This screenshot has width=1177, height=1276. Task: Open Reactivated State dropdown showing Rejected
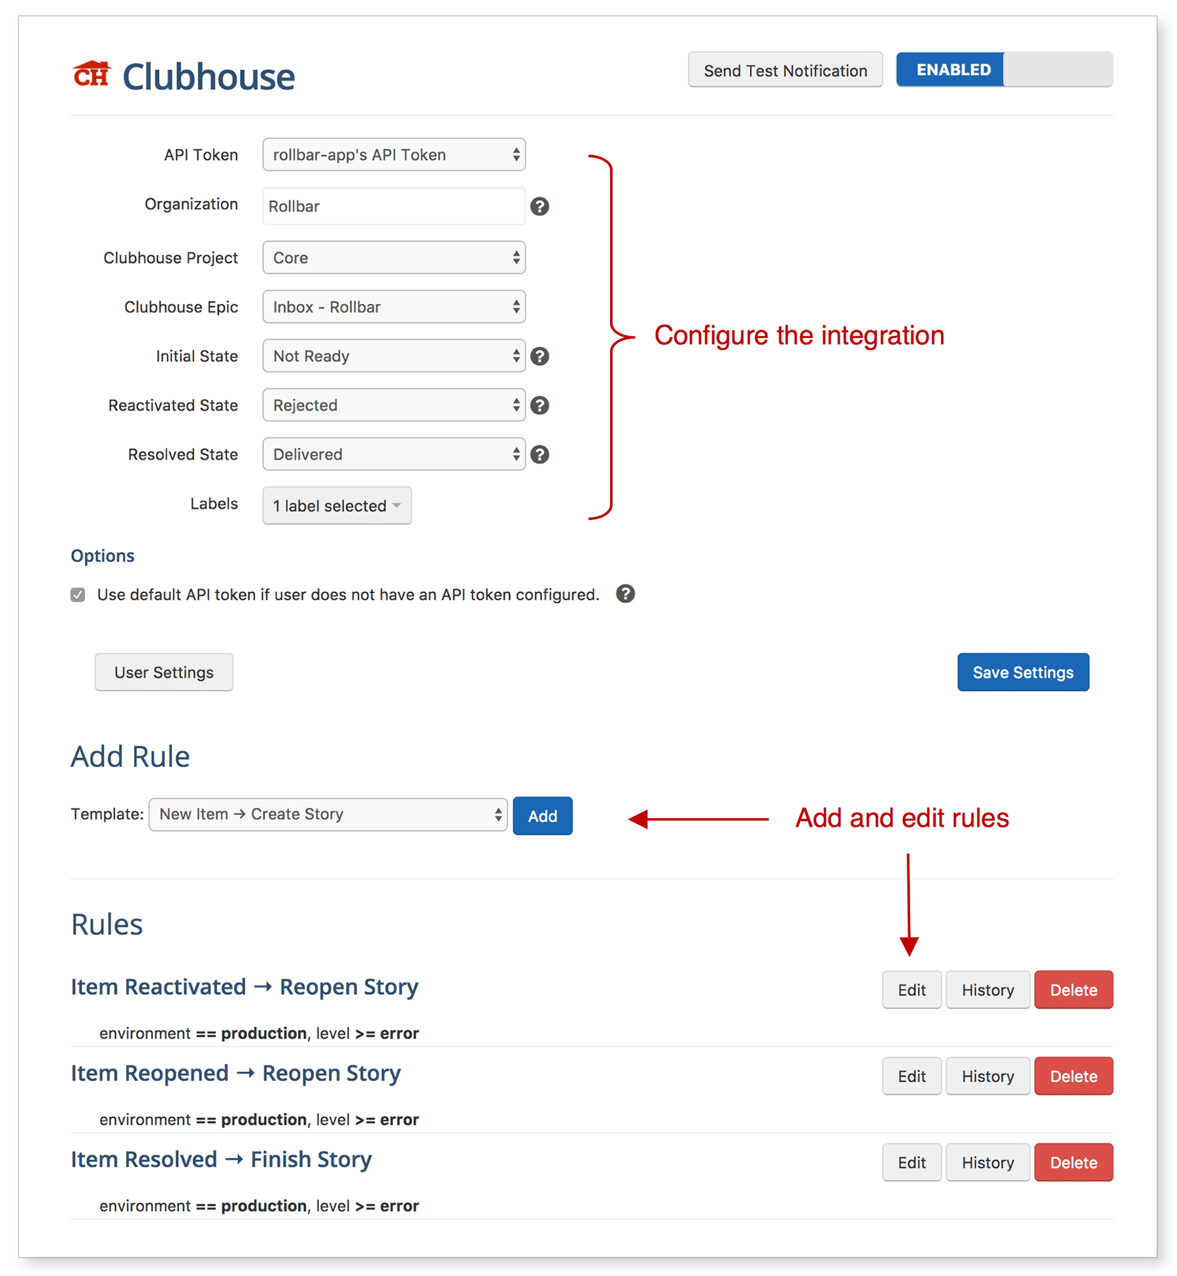click(x=394, y=405)
